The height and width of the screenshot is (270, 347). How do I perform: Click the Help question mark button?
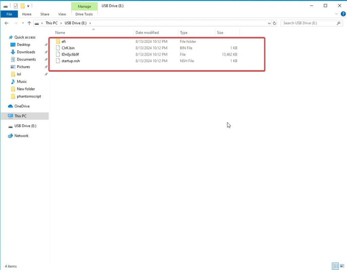tap(343, 14)
